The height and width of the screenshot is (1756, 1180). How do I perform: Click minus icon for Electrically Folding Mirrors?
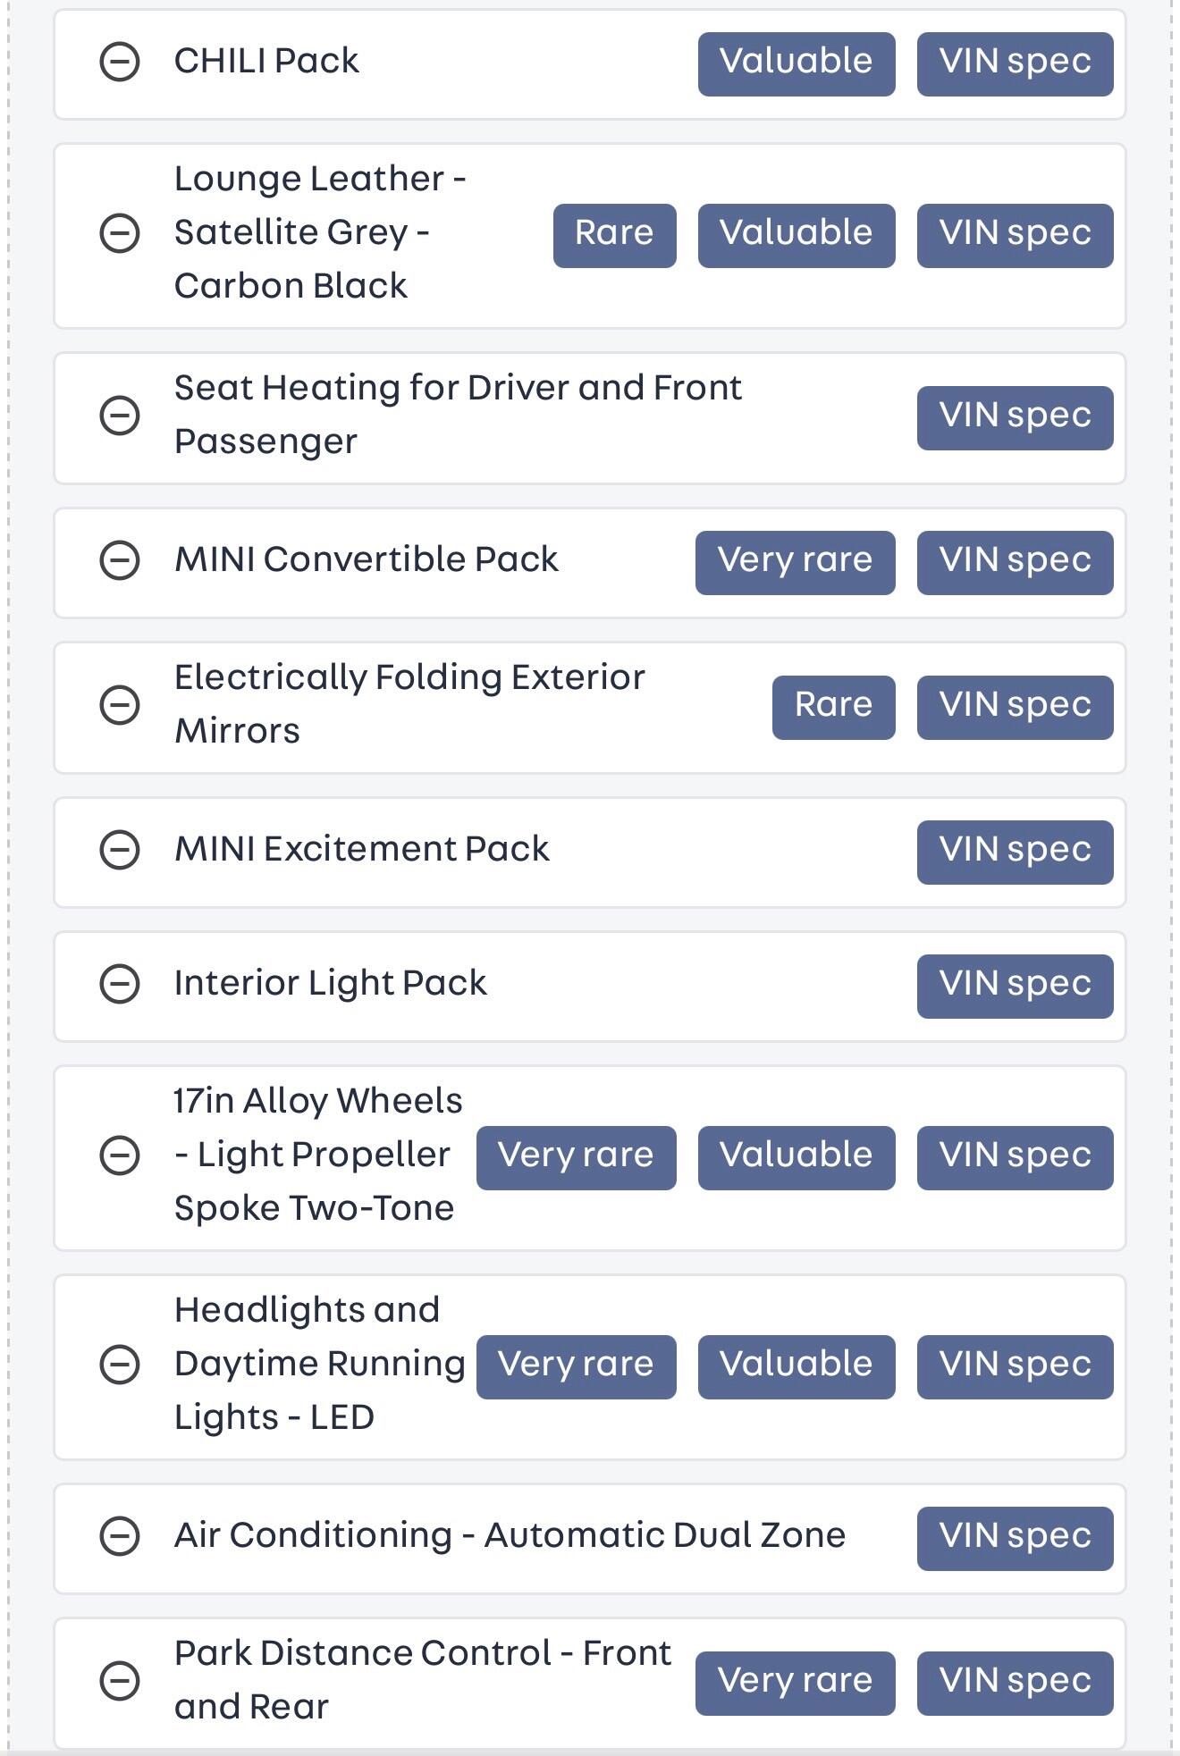click(119, 705)
